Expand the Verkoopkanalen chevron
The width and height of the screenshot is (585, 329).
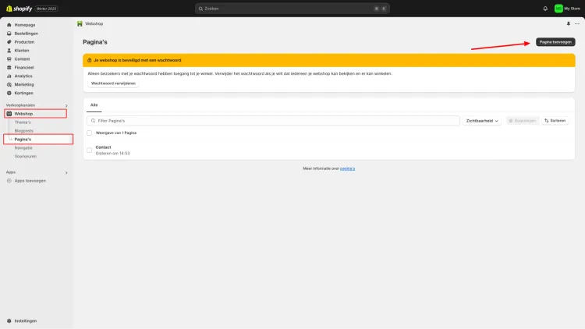point(66,105)
